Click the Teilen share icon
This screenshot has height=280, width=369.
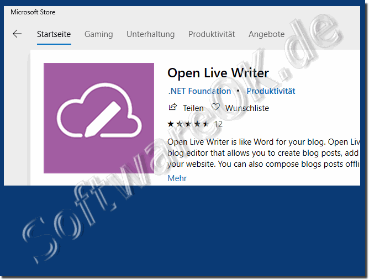tap(173, 107)
